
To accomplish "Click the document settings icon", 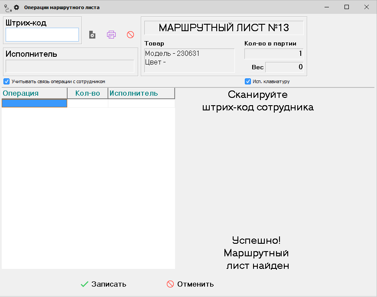I will pos(92,35).
